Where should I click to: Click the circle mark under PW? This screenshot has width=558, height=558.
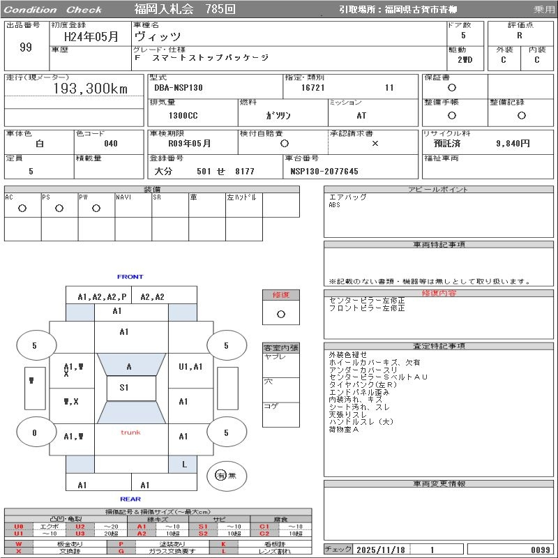[x=96, y=209]
